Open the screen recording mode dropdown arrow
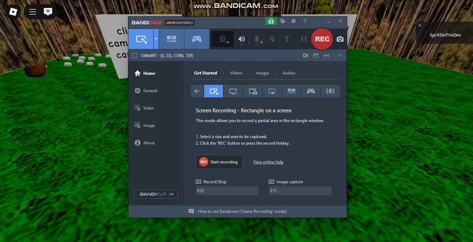This screenshot has width=473, height=242. click(x=156, y=39)
